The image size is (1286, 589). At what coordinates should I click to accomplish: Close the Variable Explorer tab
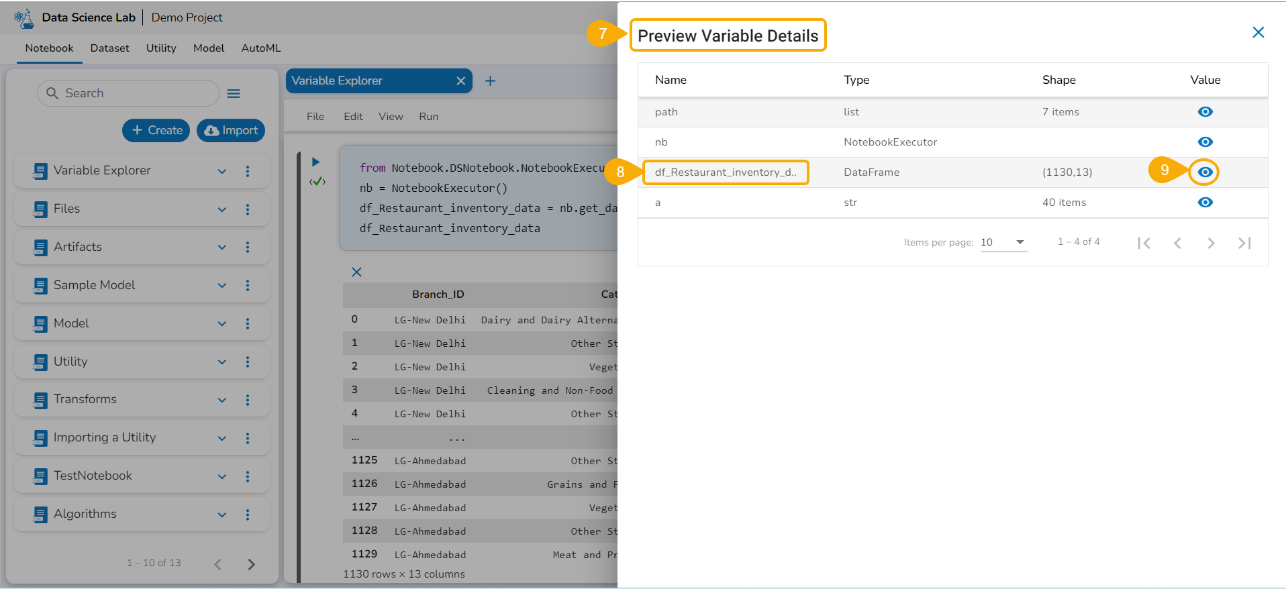pyautogui.click(x=460, y=81)
